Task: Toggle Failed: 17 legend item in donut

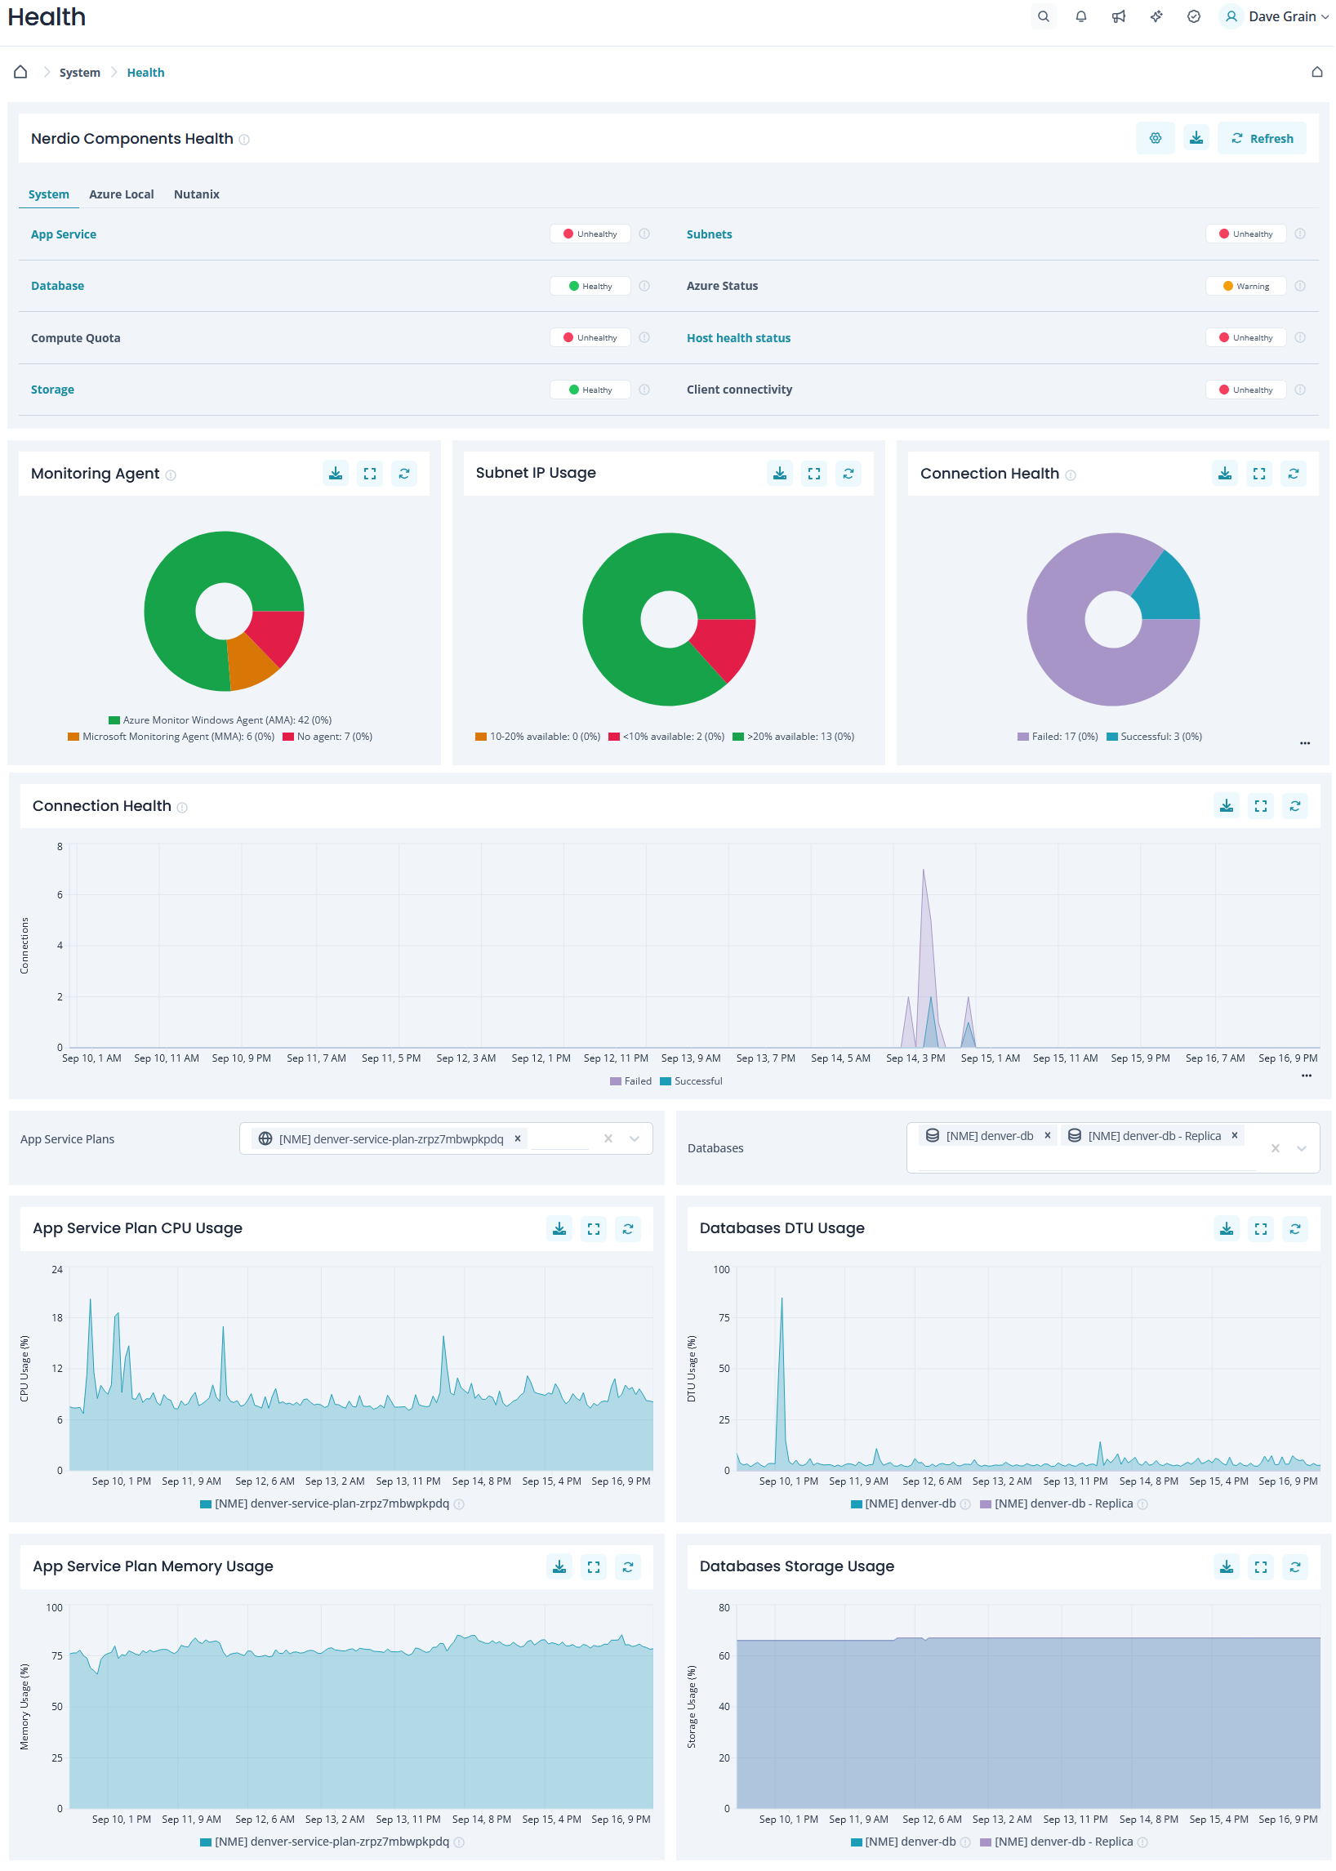Action: point(1058,737)
